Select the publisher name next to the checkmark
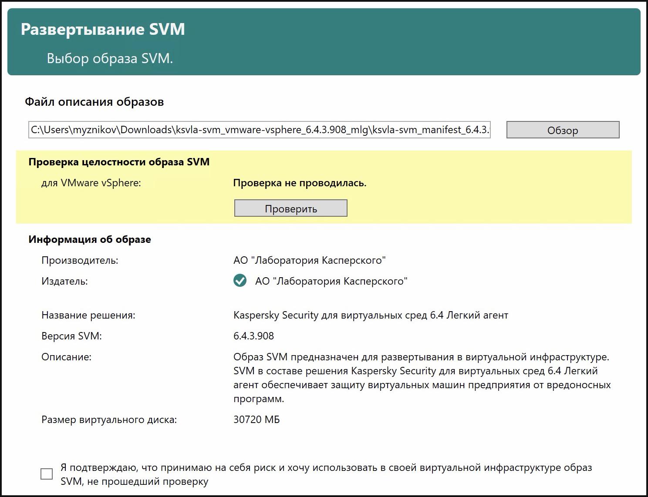The image size is (648, 497). click(331, 281)
